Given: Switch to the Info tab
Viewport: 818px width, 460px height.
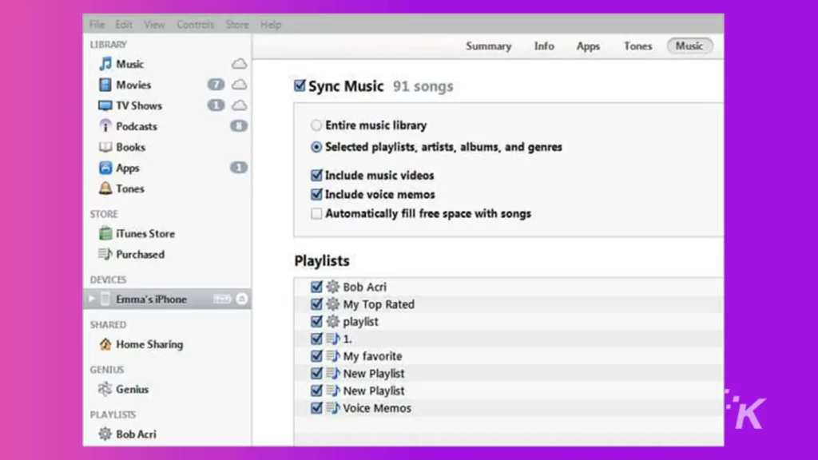Looking at the screenshot, I should click(x=544, y=46).
